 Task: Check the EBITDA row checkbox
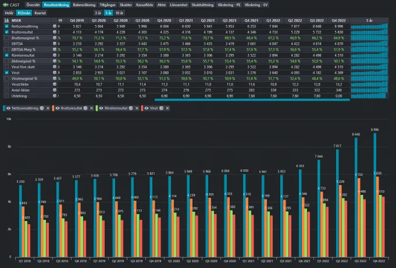[7, 44]
